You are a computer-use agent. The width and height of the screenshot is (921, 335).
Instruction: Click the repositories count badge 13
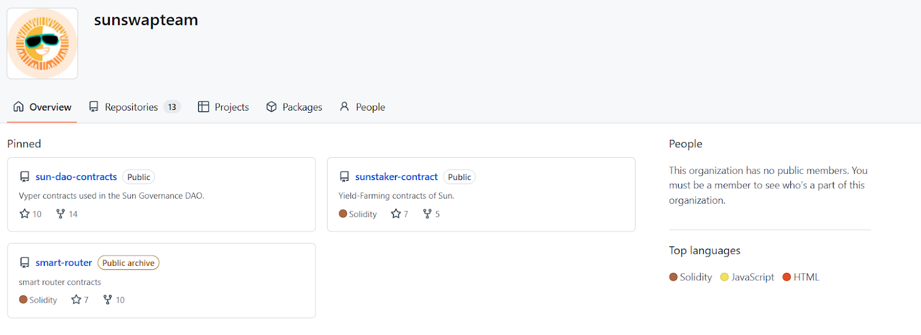[x=172, y=107]
